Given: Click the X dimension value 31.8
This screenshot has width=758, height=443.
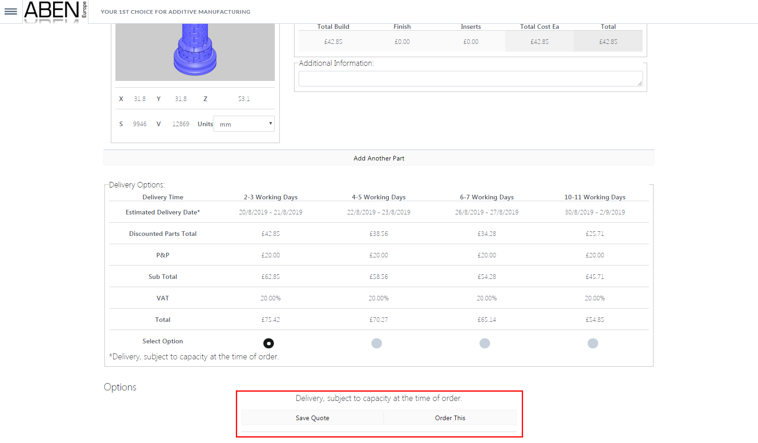Looking at the screenshot, I should pos(140,99).
